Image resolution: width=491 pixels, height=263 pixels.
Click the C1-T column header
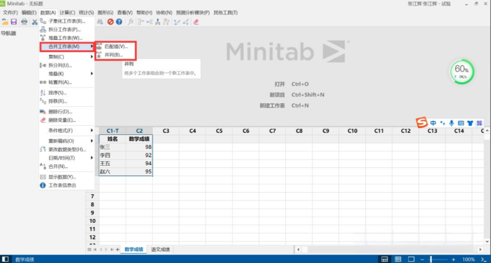click(113, 131)
